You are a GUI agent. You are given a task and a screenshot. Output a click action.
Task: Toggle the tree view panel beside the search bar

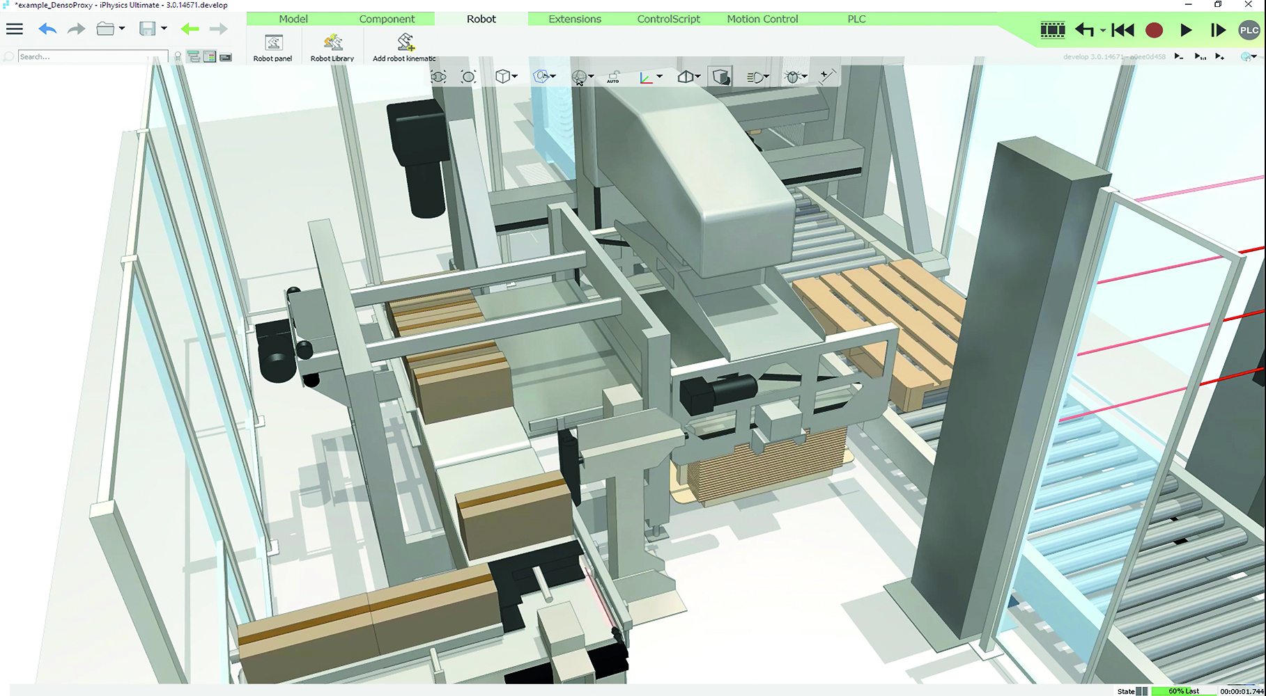[x=193, y=56]
